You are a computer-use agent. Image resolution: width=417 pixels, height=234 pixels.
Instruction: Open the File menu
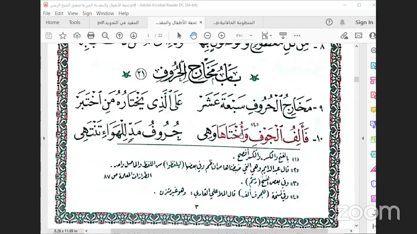click(47, 13)
